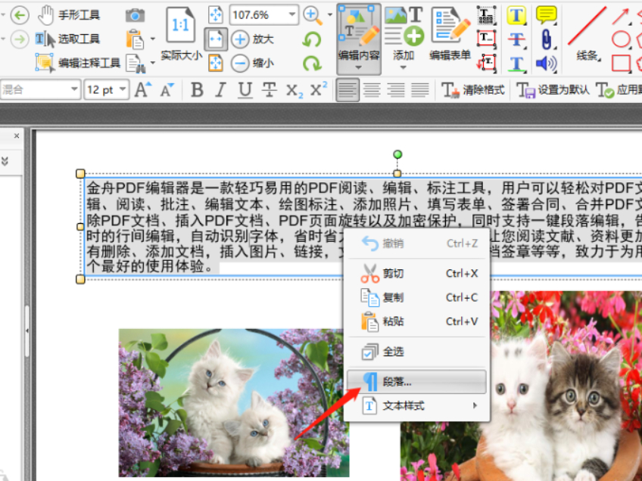
Task: Select the red rectangle shape tool
Action: point(621,64)
